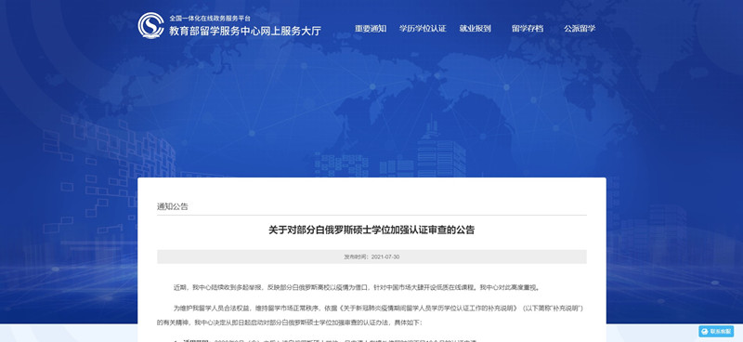Screen dimensions: 743x342
Task: Open the 重要通知 menu item
Action: point(371,29)
